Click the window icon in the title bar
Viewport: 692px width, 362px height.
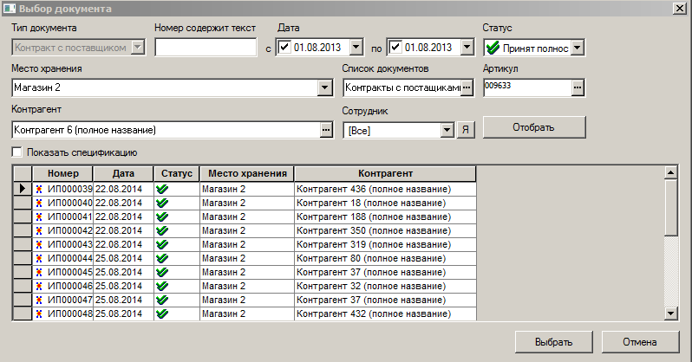[x=10, y=9]
